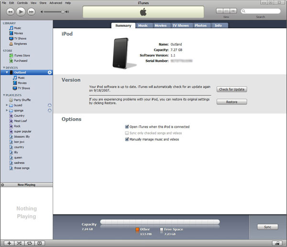The width and height of the screenshot is (287, 247).
Task: Click the Sync button
Action: click(x=267, y=227)
